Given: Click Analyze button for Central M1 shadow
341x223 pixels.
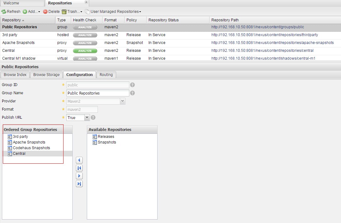Looking at the screenshot, I should point(85,59).
